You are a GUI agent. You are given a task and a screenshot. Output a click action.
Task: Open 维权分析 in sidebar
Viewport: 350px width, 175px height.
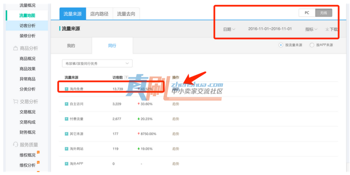pyautogui.click(x=27, y=165)
